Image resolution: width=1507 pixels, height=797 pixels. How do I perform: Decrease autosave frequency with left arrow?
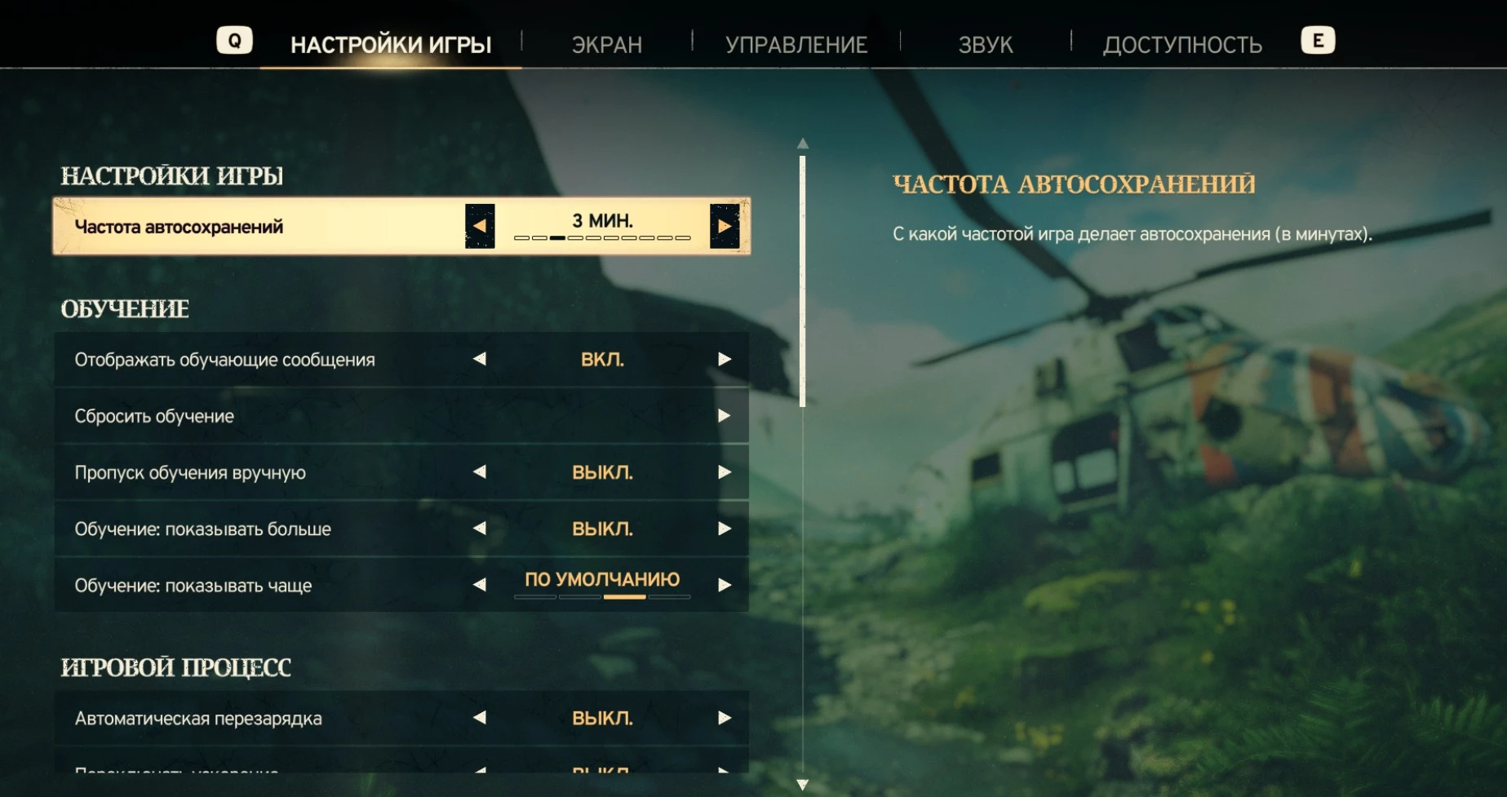480,226
